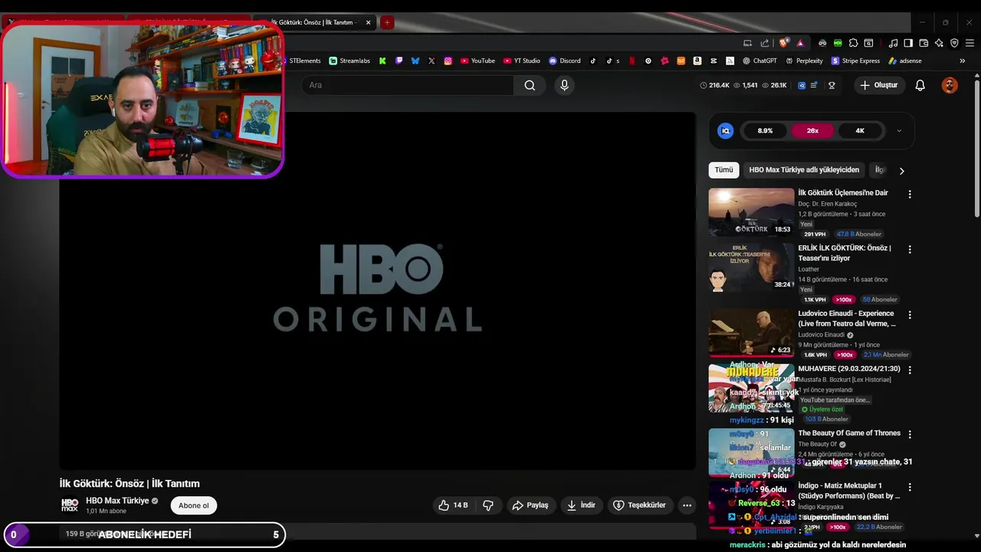Open options for MUHAVERE video
The height and width of the screenshot is (552, 981).
pyautogui.click(x=910, y=370)
